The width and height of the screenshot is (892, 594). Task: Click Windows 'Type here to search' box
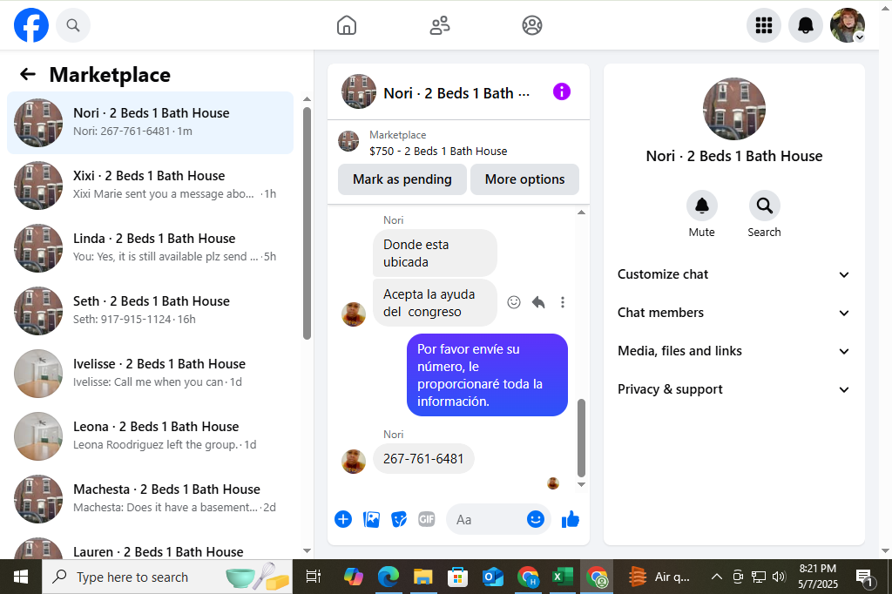pyautogui.click(x=167, y=577)
